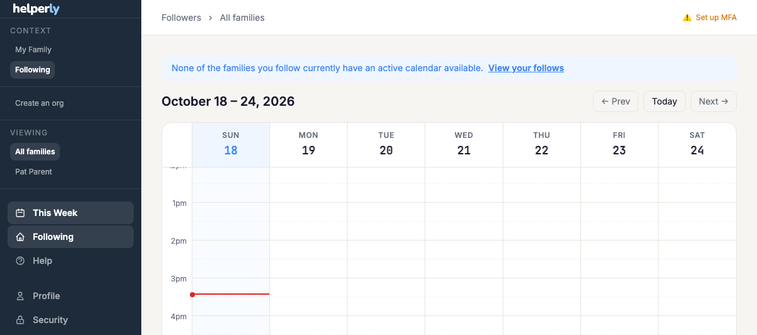This screenshot has height=335, width=757.
Task: Click the 4pm time label
Action: pos(180,317)
